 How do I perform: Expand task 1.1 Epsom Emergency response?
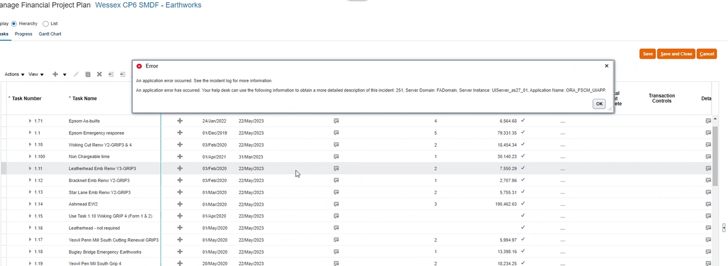(31, 133)
